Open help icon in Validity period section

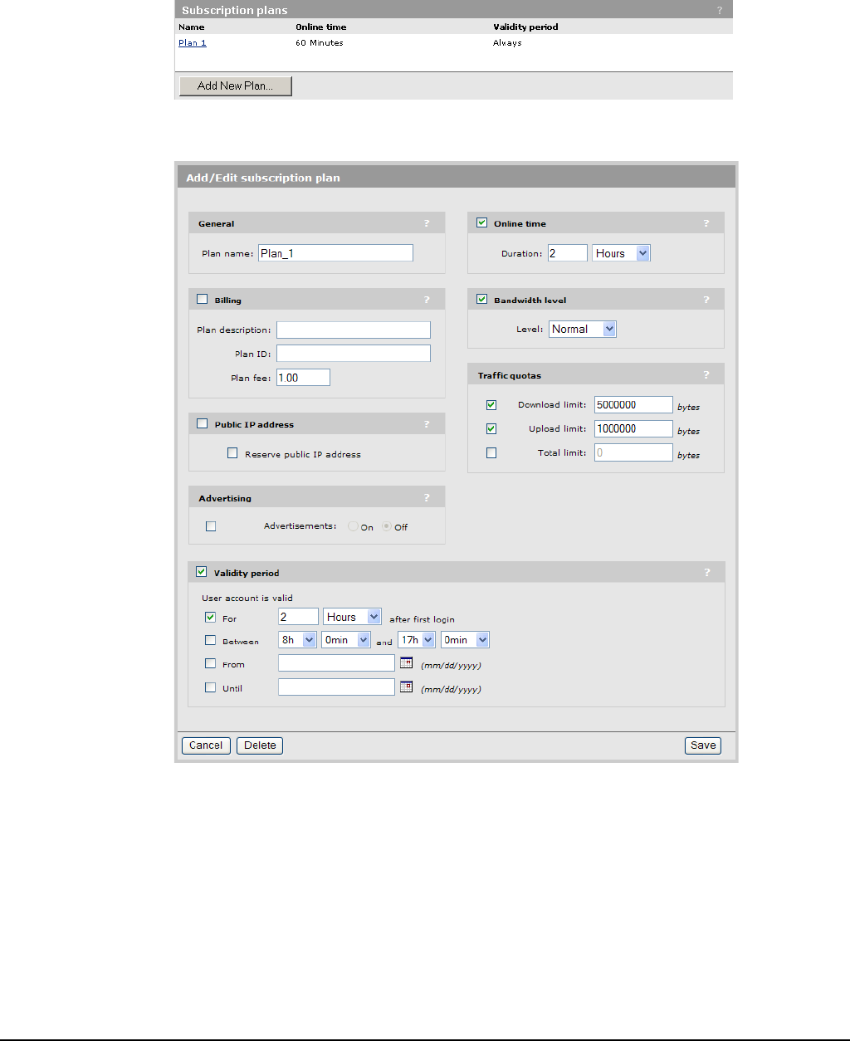pyautogui.click(x=707, y=573)
